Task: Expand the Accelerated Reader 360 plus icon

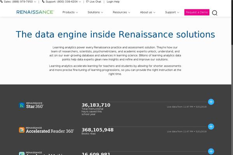Action: pos(211,127)
